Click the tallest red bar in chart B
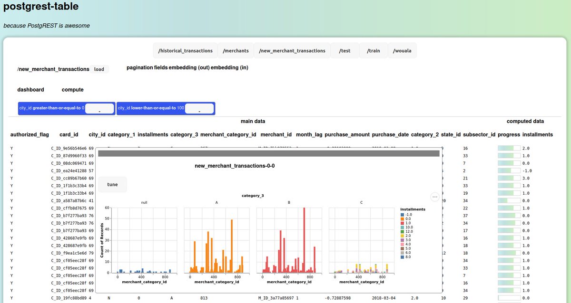Image resolution: width=571 pixels, height=303 pixels. coord(304,240)
